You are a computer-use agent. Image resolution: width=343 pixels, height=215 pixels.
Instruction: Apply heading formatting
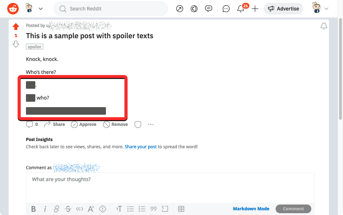[x=119, y=209]
